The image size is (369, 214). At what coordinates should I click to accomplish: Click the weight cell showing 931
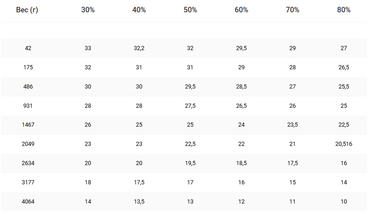(x=28, y=106)
